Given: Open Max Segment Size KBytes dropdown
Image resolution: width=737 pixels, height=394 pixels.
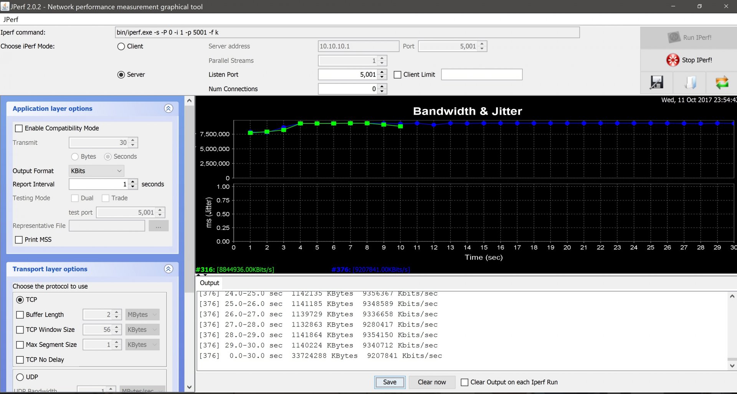Looking at the screenshot, I should coord(142,345).
